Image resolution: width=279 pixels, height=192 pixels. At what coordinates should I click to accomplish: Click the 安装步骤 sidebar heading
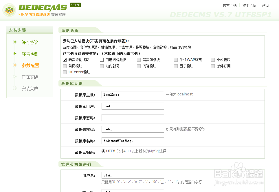tap(18, 30)
